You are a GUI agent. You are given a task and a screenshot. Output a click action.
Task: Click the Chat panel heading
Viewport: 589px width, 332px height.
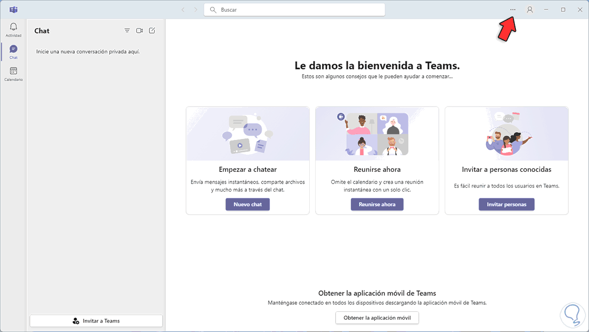pos(42,30)
